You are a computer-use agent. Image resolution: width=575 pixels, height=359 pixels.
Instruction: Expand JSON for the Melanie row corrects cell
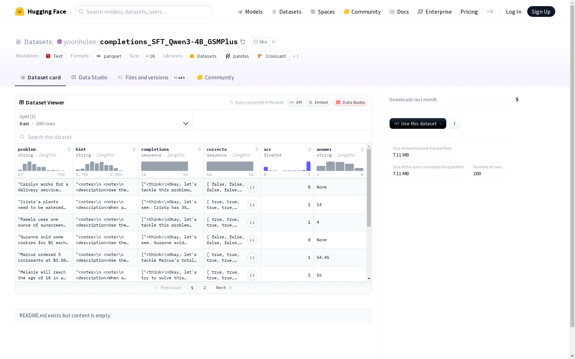(x=252, y=275)
